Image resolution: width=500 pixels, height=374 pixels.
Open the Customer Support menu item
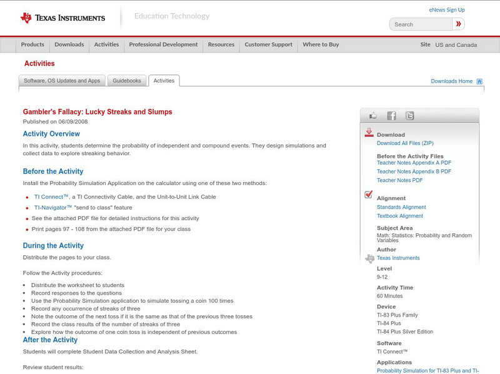point(268,45)
